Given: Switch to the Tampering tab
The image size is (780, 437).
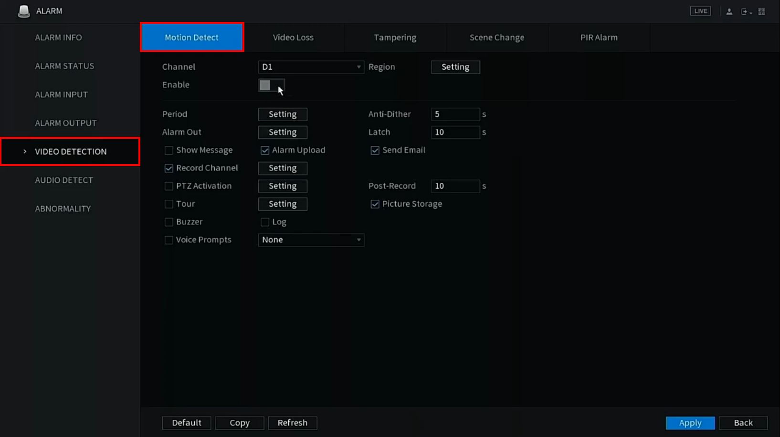Looking at the screenshot, I should click(x=395, y=38).
